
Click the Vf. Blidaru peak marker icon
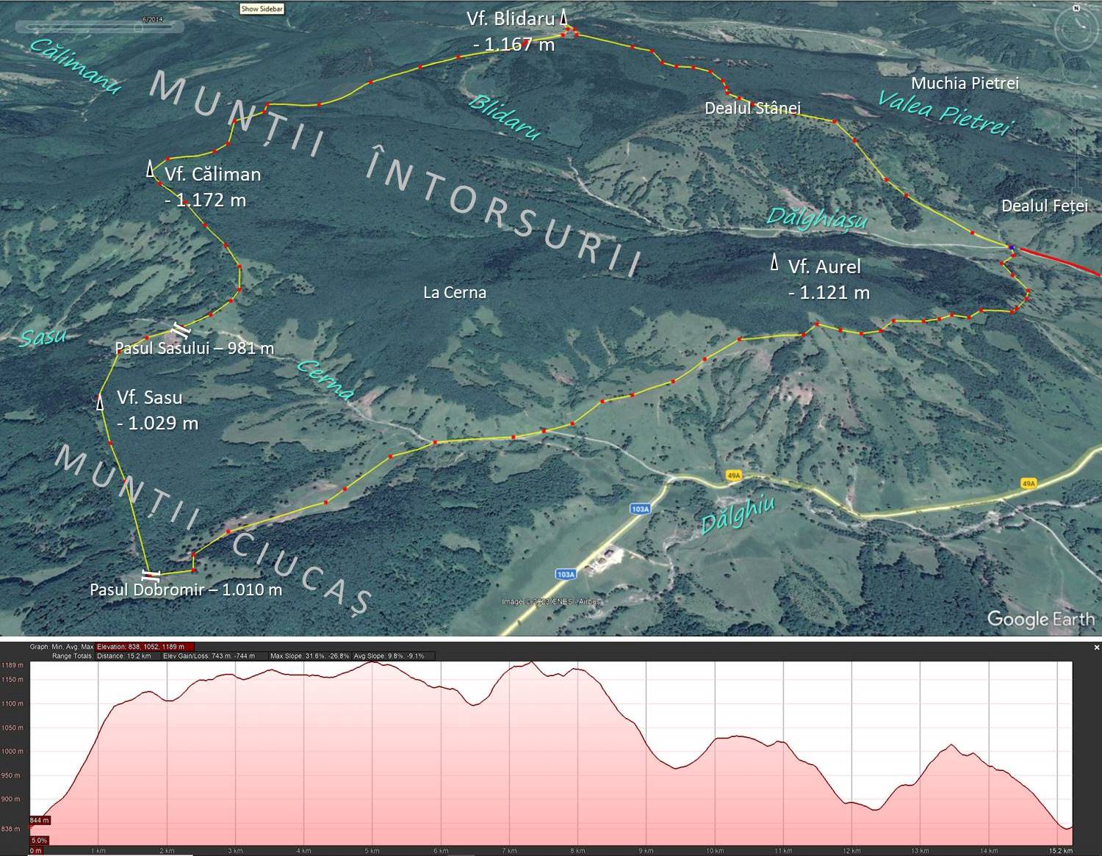pos(564,18)
